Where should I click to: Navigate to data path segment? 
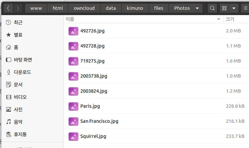[x=111, y=8]
